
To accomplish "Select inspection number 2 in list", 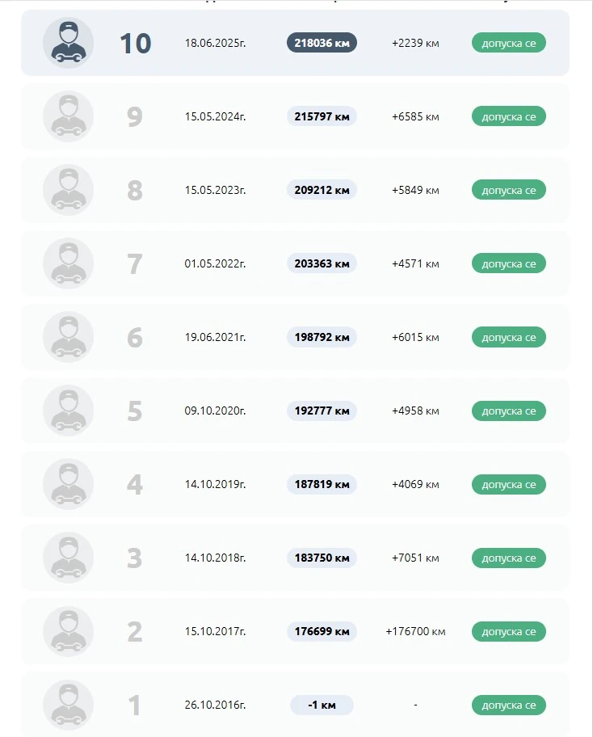I will 134,631.
